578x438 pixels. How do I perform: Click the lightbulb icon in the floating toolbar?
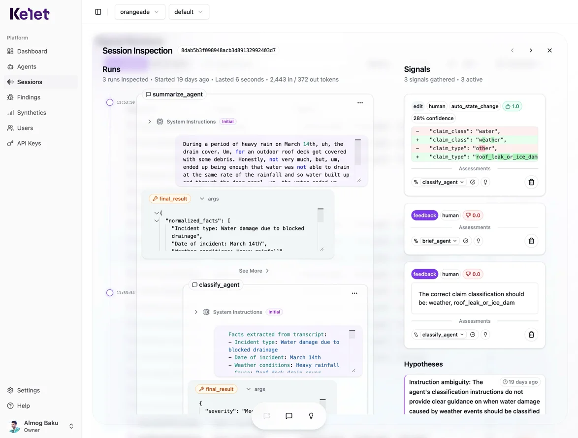point(311,415)
